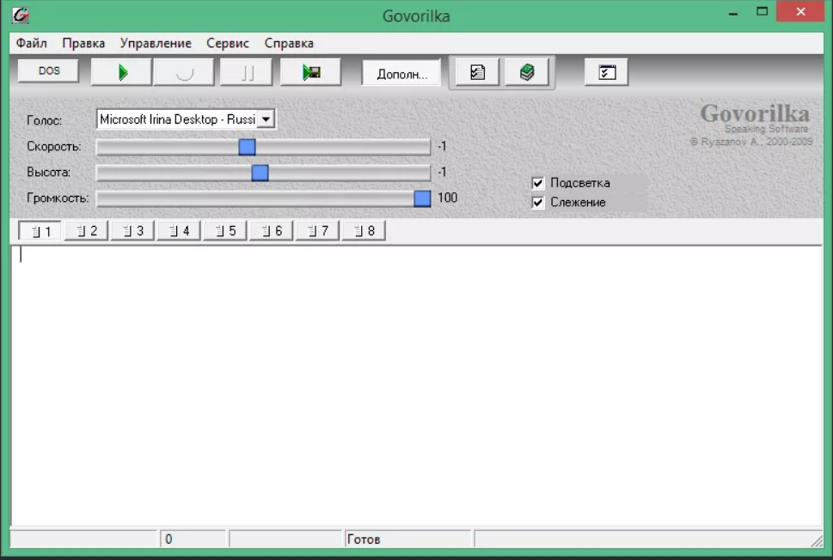Screen dimensions: 833x560
Task: Open the Правка menu
Action: [x=83, y=43]
